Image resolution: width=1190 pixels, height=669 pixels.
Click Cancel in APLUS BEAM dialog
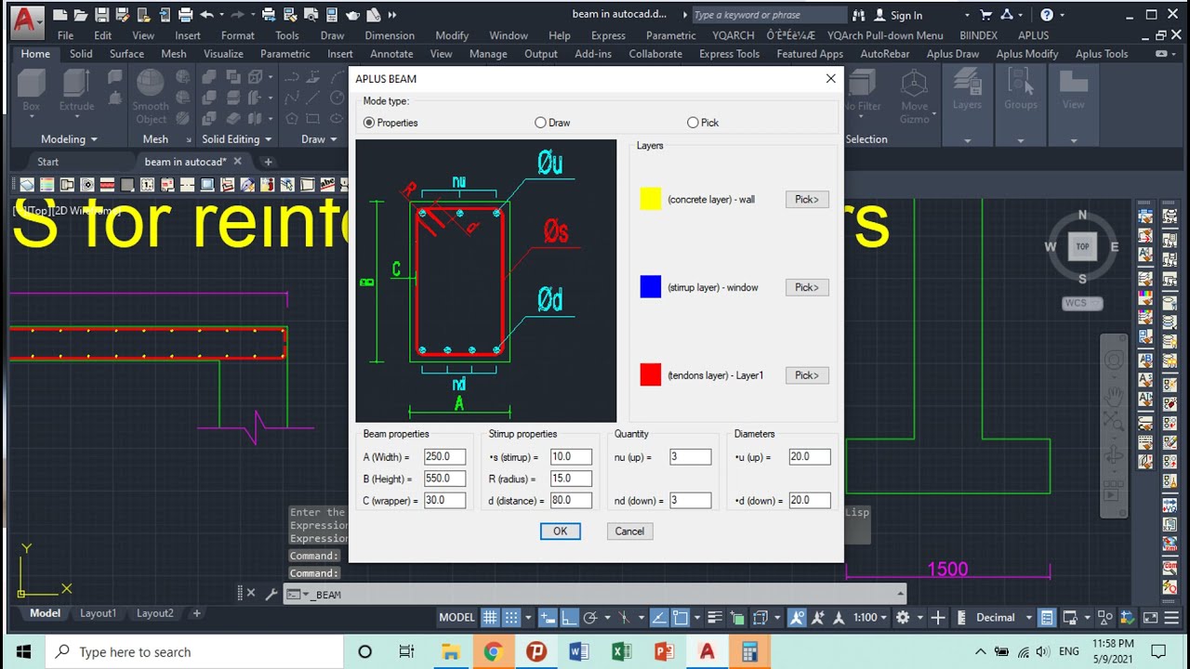(629, 531)
